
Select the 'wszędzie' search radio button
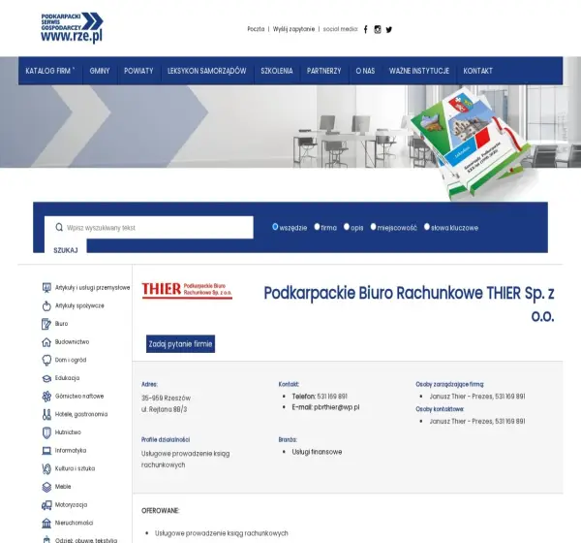275,226
